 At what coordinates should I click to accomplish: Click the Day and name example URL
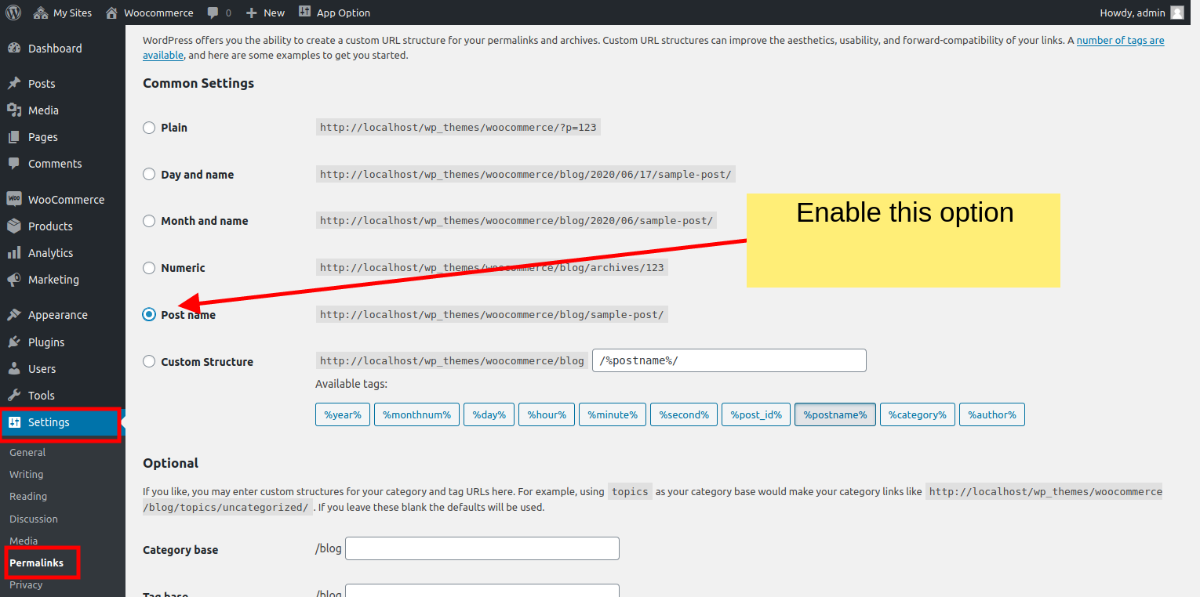tap(525, 174)
